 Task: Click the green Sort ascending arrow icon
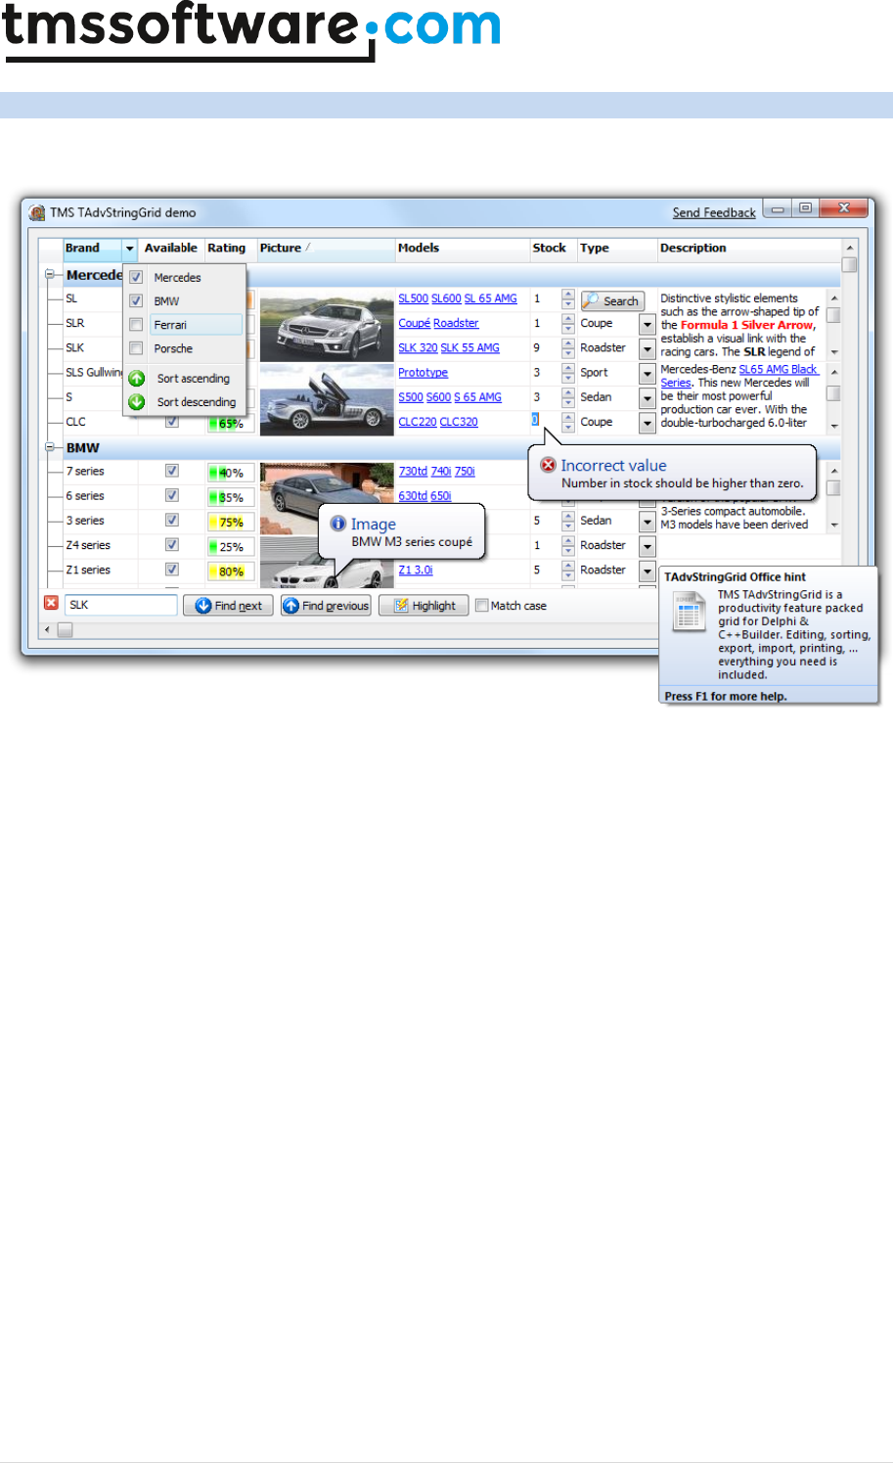[137, 379]
